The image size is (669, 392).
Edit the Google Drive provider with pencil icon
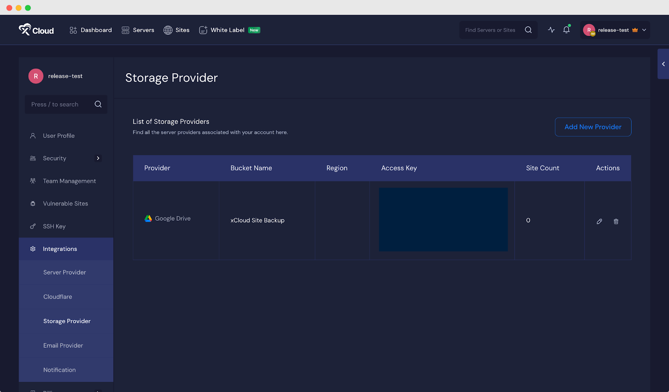599,221
